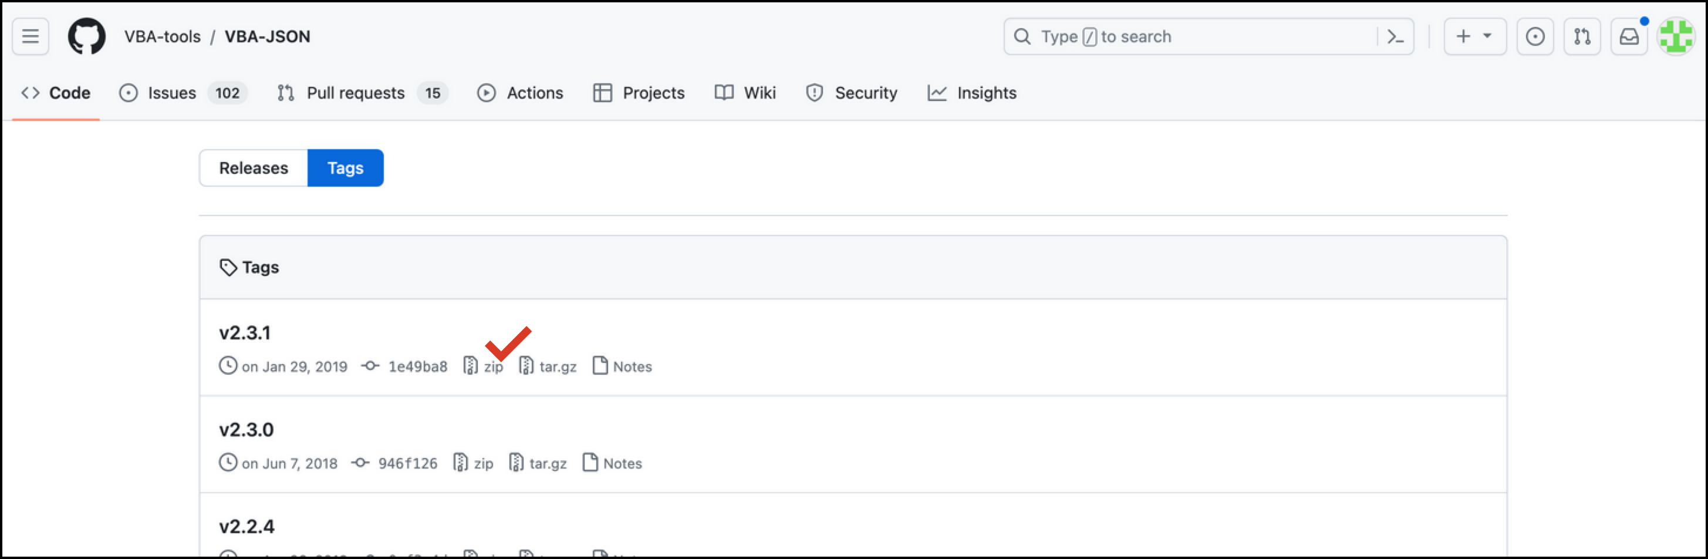
Task: Open the VBA-tools organization link
Action: 163,36
